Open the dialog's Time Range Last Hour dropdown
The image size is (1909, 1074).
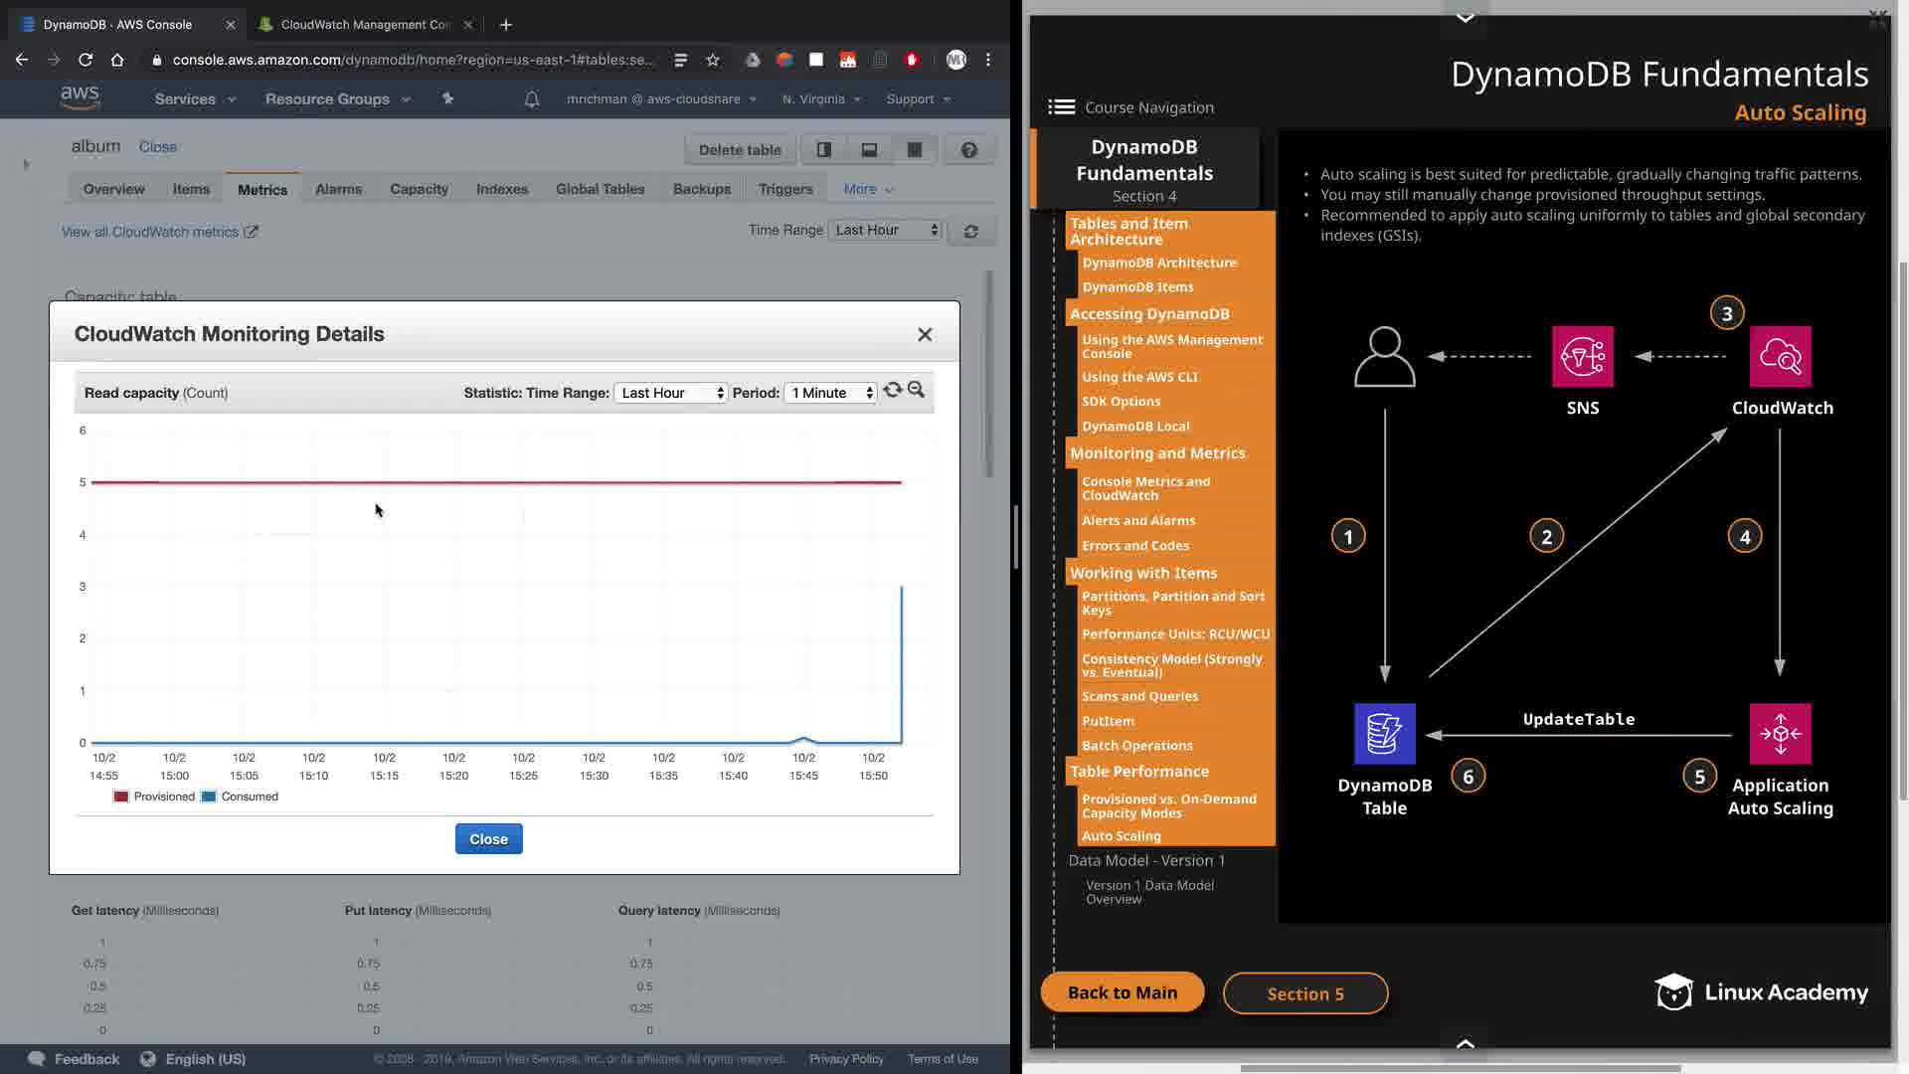(x=671, y=393)
